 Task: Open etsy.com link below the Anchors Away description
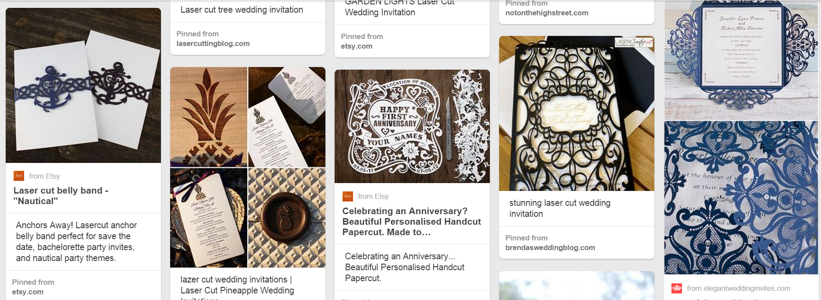coord(28,292)
